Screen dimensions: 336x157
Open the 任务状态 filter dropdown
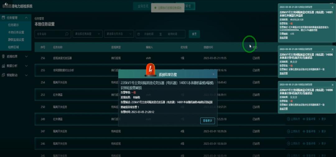(x=119, y=34)
